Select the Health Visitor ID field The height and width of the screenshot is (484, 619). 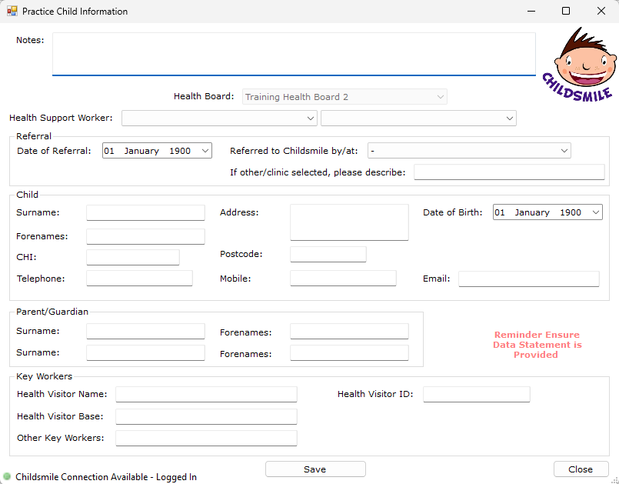(476, 395)
